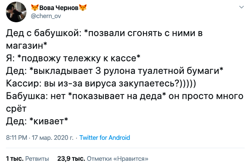Open the Twitter for Android link
The width and height of the screenshot is (251, 165).
point(105,138)
